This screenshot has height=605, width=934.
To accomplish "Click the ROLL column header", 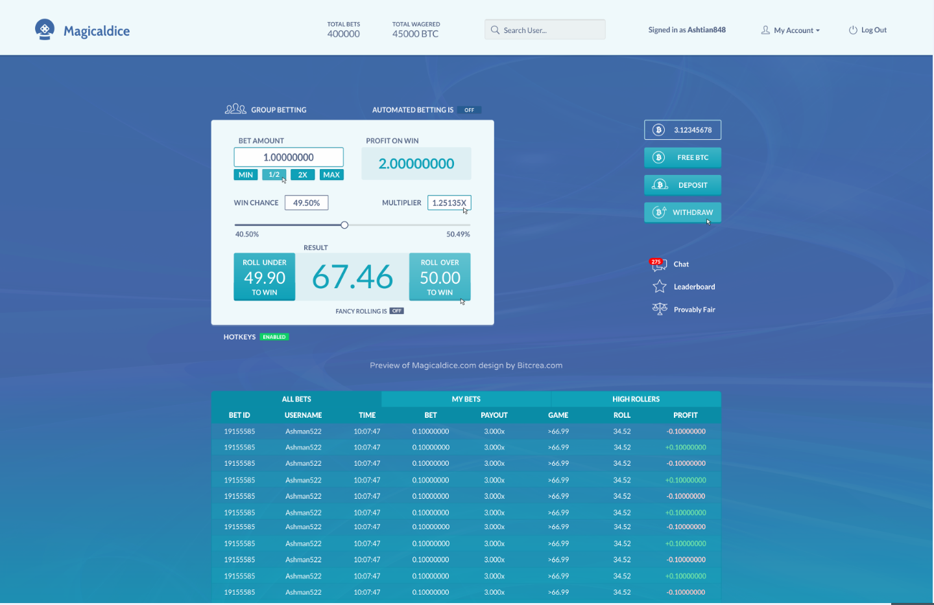I will coord(622,415).
